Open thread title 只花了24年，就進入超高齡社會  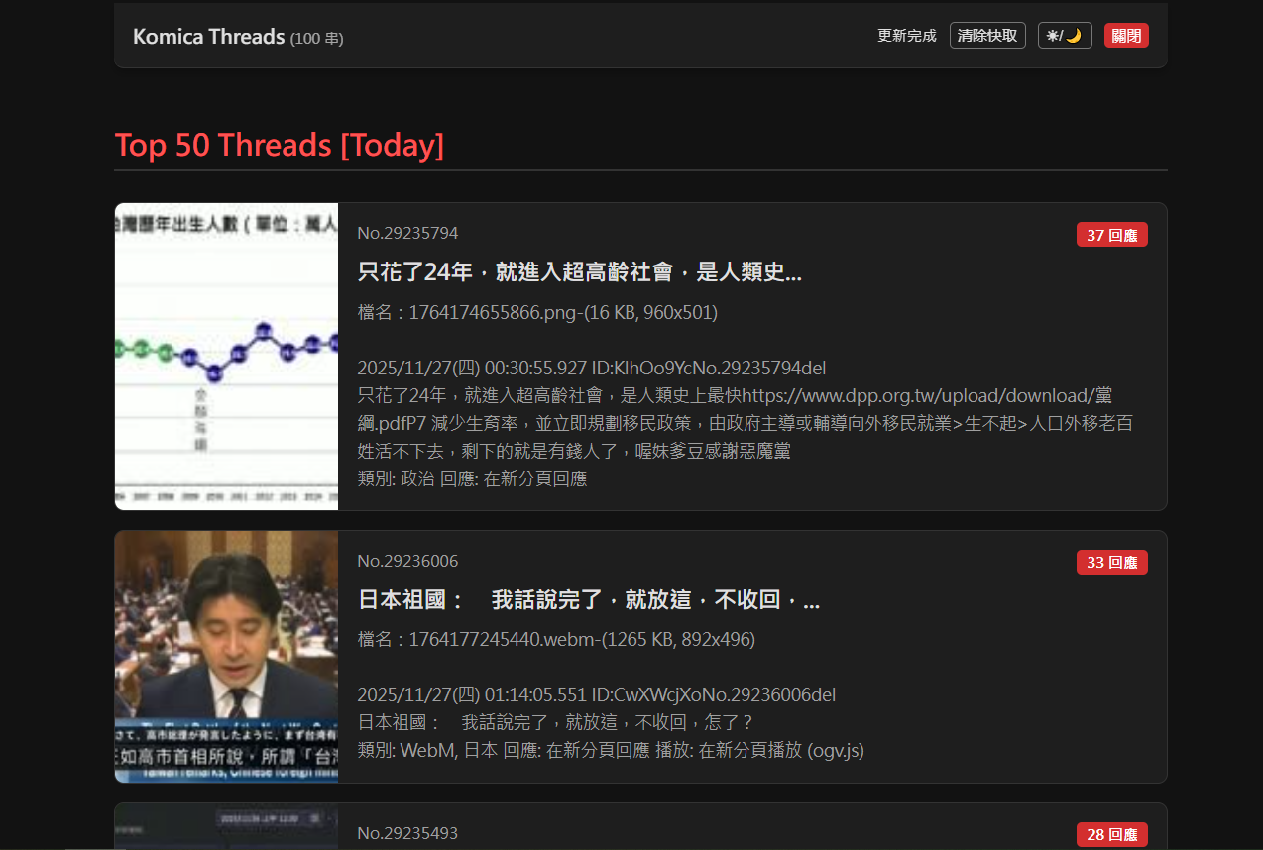point(579,272)
